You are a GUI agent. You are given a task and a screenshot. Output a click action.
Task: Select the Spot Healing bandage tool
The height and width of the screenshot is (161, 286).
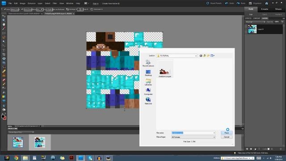click(4, 72)
